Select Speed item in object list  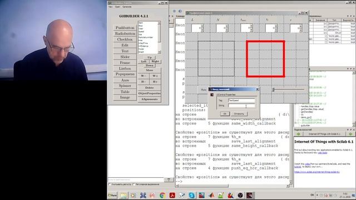(x=141, y=32)
